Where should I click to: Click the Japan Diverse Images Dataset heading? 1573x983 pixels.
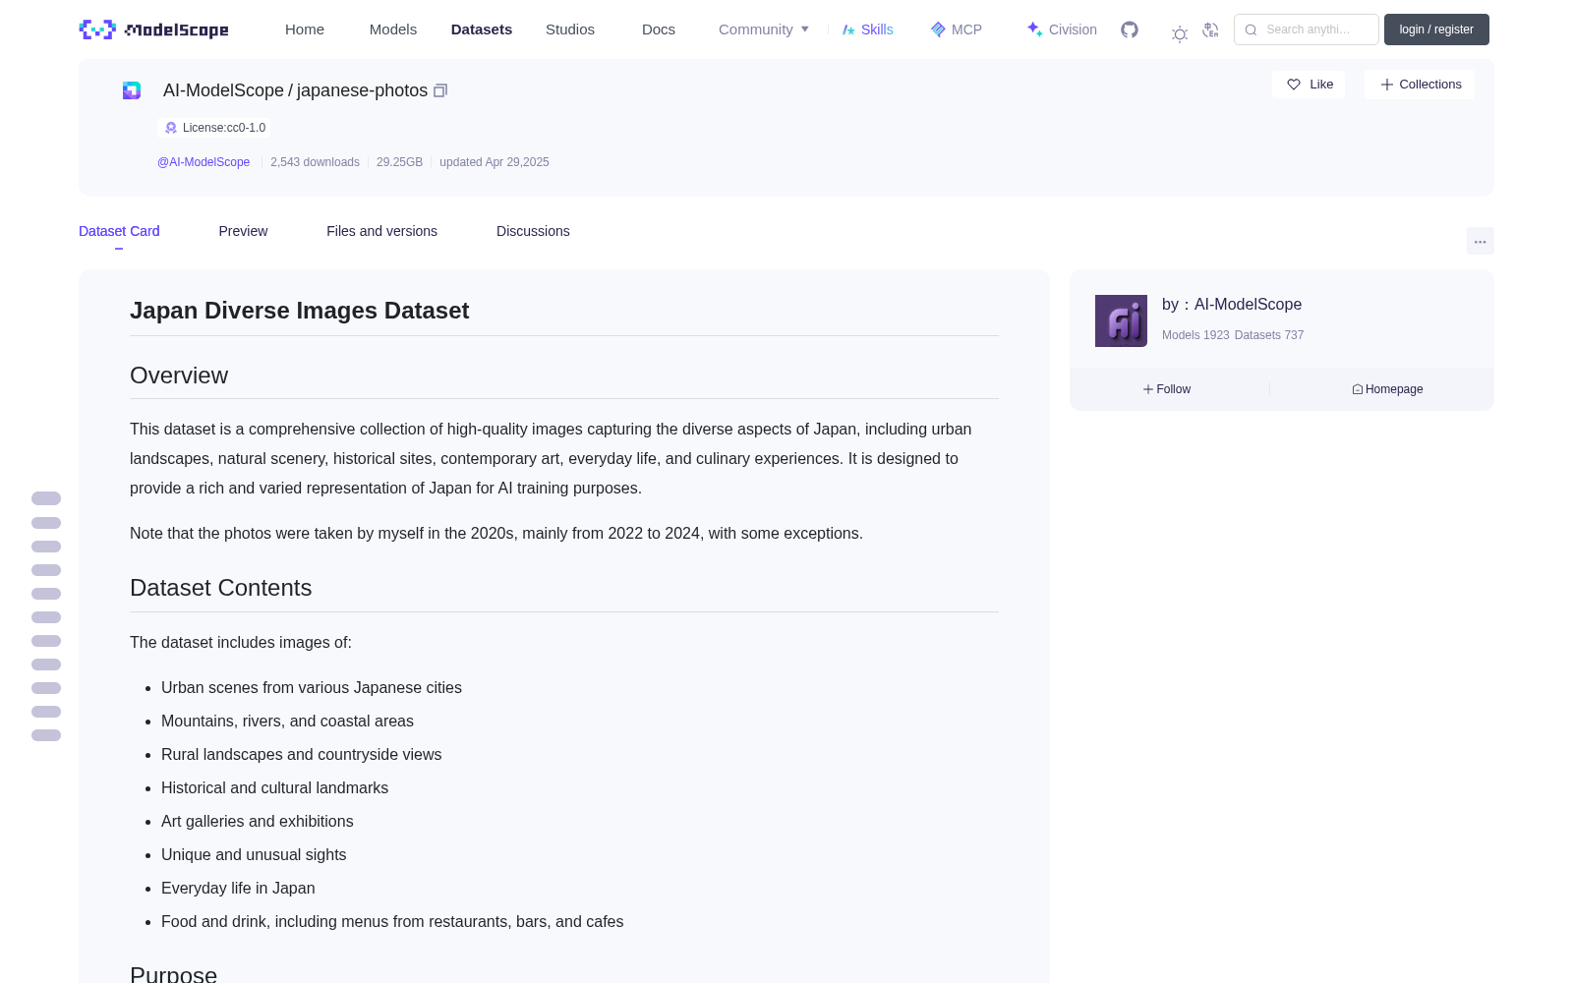click(300, 311)
